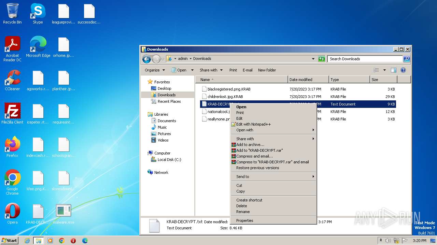Open address bar history dropdown

point(313,59)
